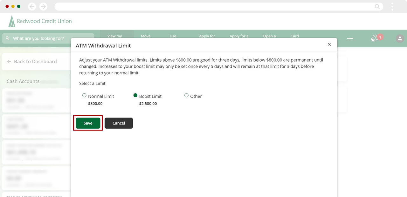Image resolution: width=407 pixels, height=197 pixels.
Task: Expand the "Card" navigation menu
Action: coord(294,36)
